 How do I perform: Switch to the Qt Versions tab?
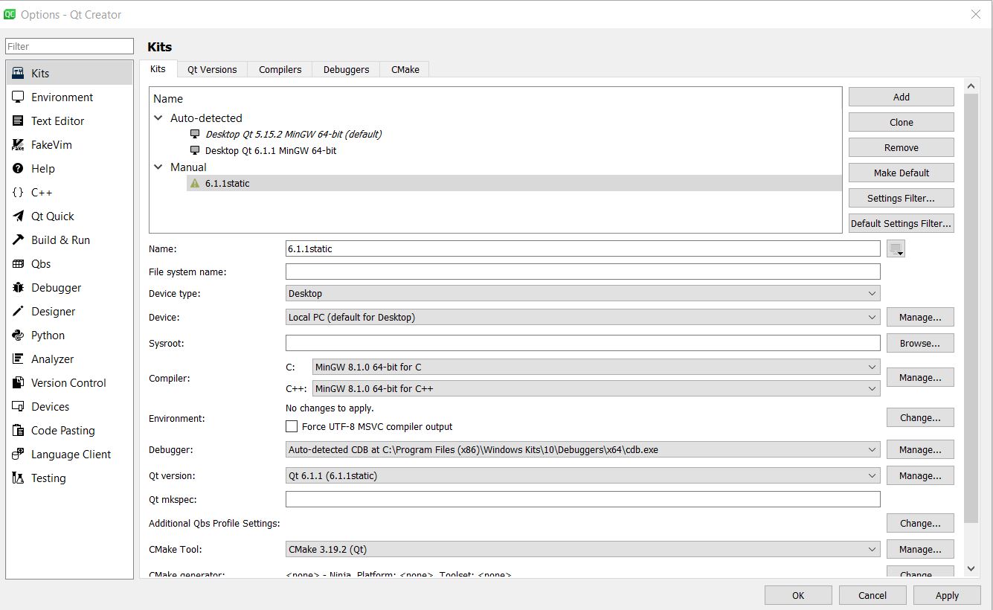click(x=212, y=69)
